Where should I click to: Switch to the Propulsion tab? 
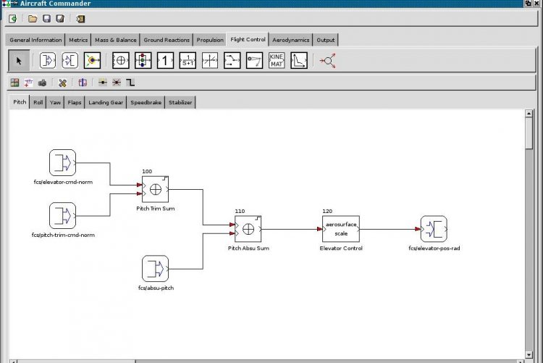pos(210,40)
